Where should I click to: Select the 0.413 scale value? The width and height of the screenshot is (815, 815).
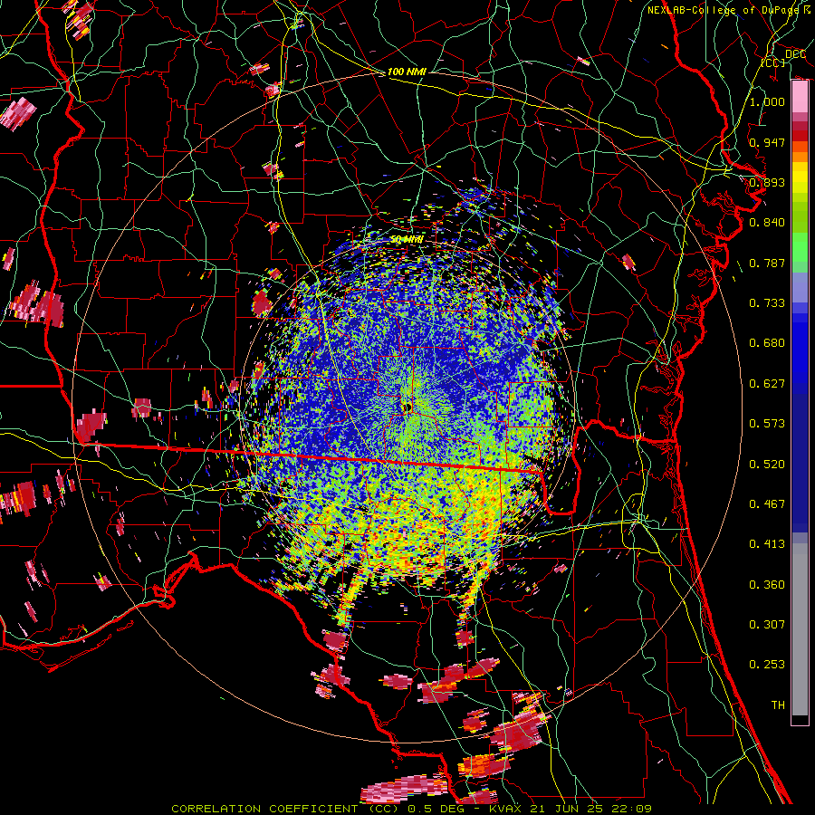click(767, 544)
